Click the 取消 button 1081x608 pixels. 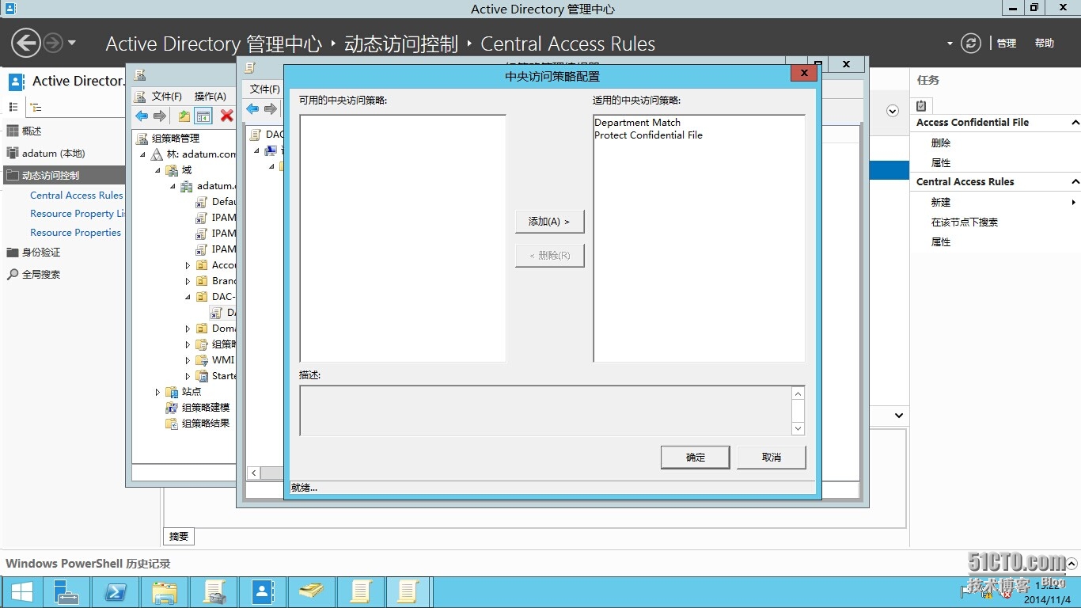[771, 457]
